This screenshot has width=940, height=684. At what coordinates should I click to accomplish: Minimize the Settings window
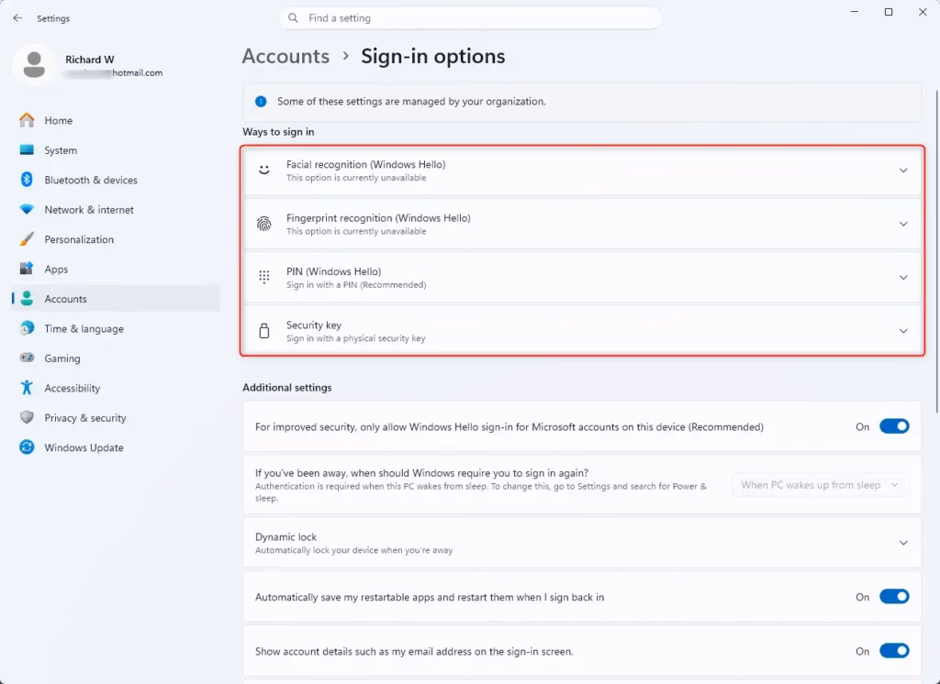[x=855, y=12]
